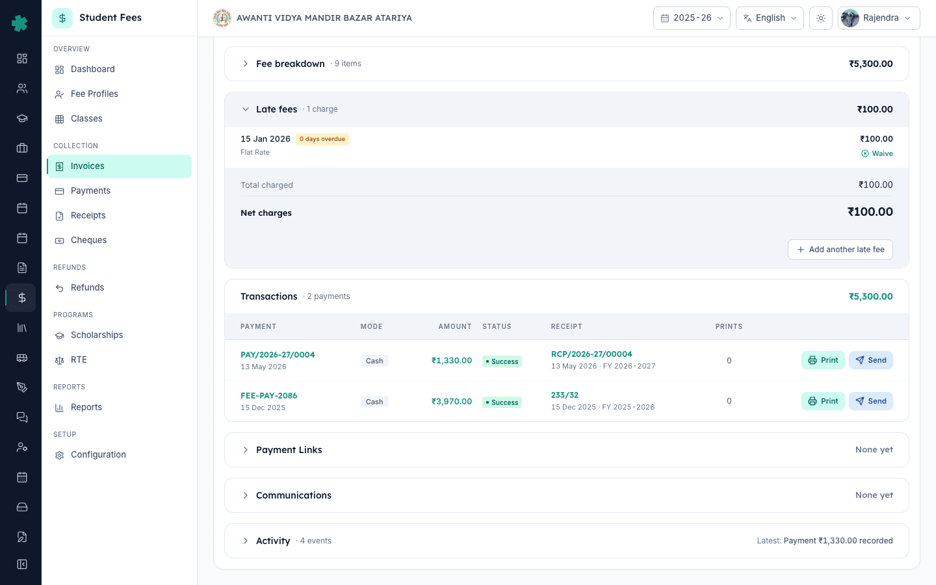Collapse sidebar using bottom panel icon
Image resolution: width=936 pixels, height=585 pixels.
[x=22, y=564]
